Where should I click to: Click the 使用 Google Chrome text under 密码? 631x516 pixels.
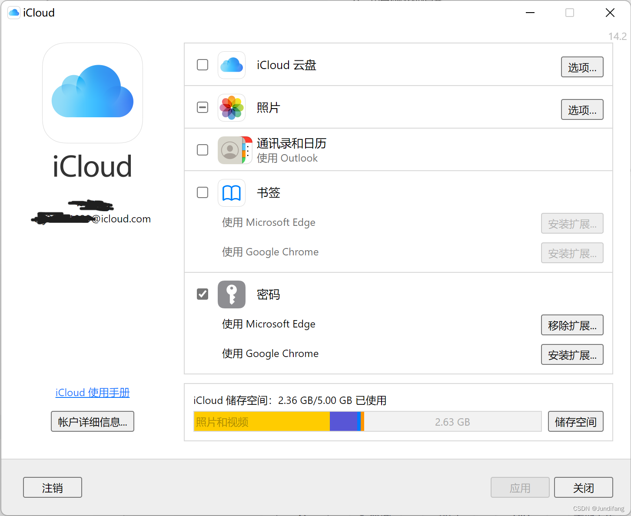[270, 354]
